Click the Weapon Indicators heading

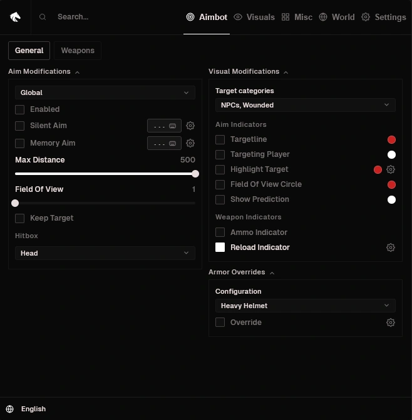pyautogui.click(x=249, y=217)
